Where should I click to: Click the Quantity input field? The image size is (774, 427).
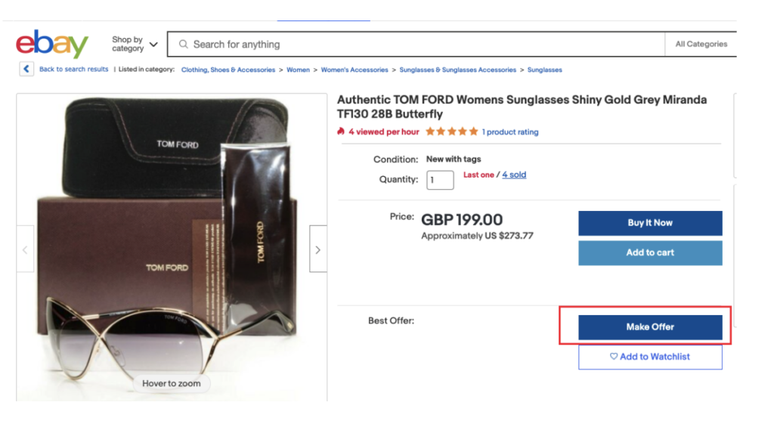pos(440,180)
